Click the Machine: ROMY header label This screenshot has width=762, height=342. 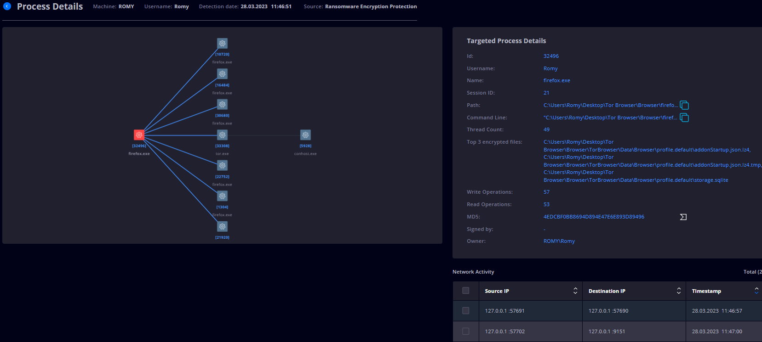[x=114, y=6]
